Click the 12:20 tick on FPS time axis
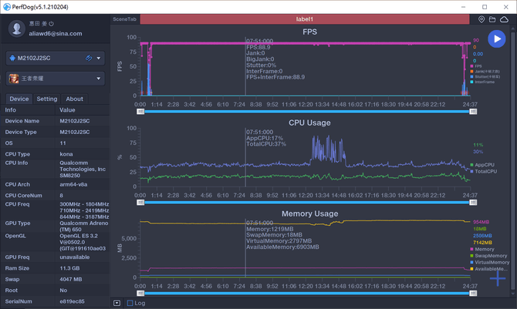 coord(306,105)
